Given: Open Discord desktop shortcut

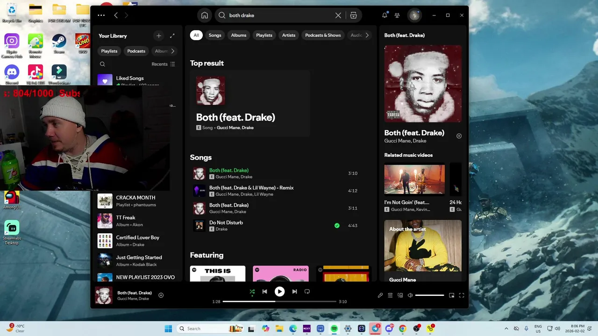Looking at the screenshot, I should [12, 75].
